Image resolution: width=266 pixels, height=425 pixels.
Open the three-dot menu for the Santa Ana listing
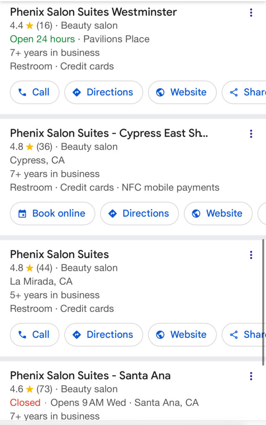click(x=251, y=376)
